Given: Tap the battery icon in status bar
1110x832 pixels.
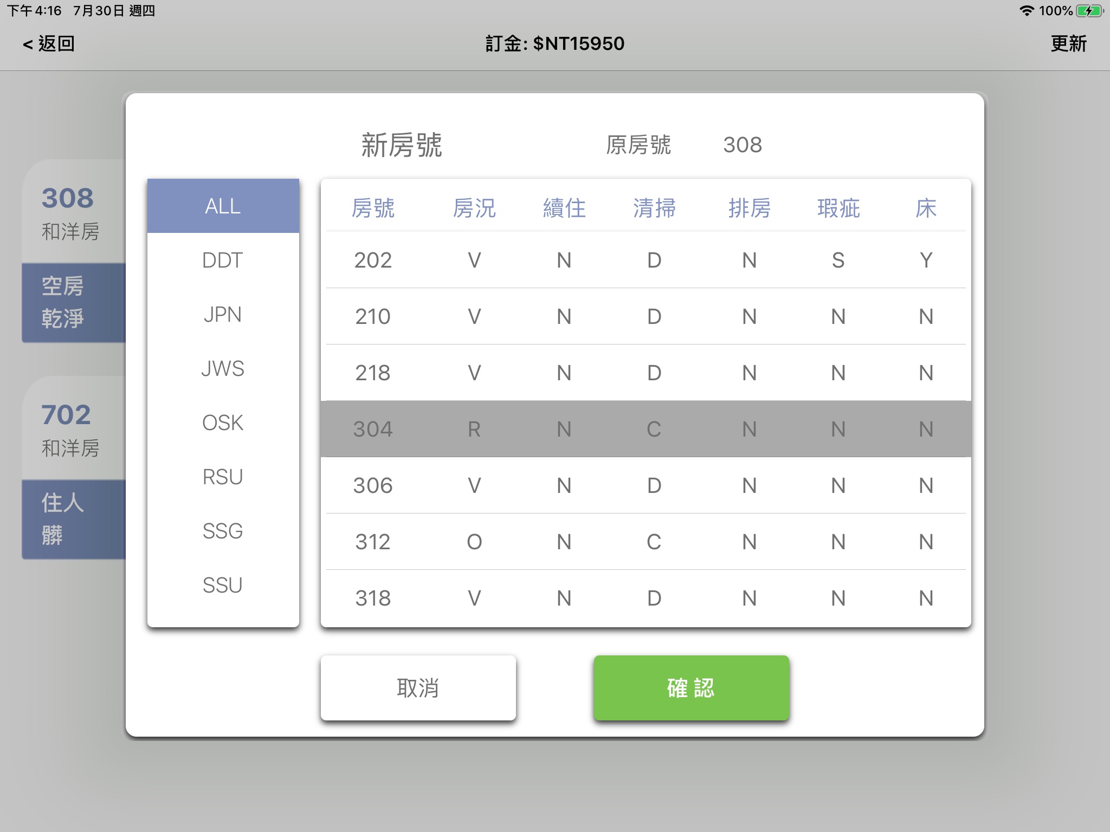Looking at the screenshot, I should tap(1090, 11).
